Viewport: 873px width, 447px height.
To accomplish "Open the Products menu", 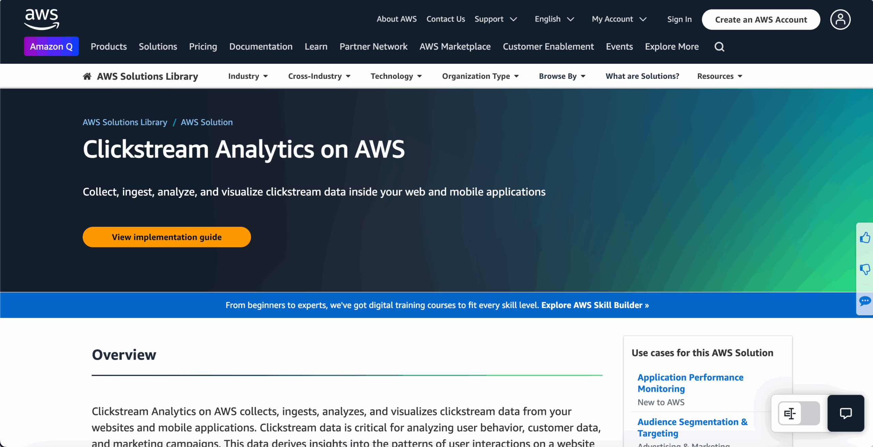I will (109, 46).
